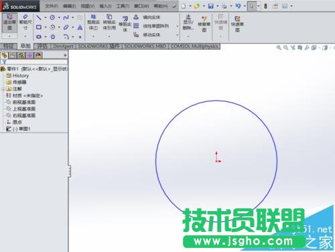Screen dimensions: 335x252
Task: Switch to the Sketch (草图) tab
Action: click(x=25, y=46)
